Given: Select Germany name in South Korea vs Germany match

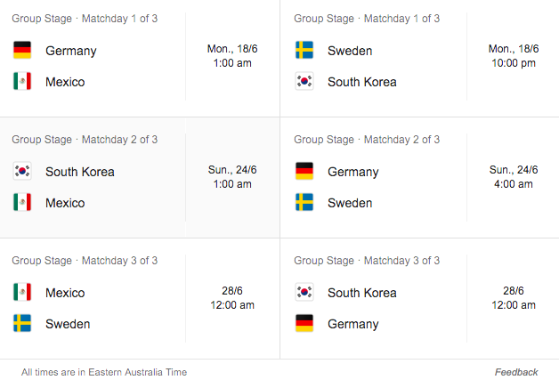Looking at the screenshot, I should 353,324.
